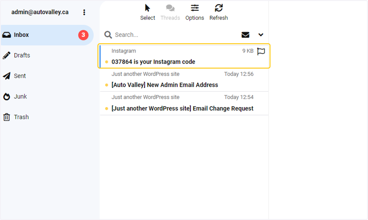Open '[Auto Valley] New Admin Email Address' message

tap(165, 85)
